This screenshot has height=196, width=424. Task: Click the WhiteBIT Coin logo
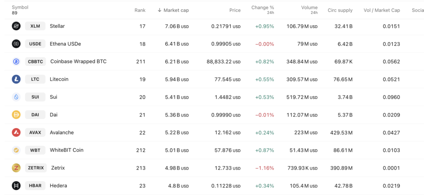pos(16,150)
